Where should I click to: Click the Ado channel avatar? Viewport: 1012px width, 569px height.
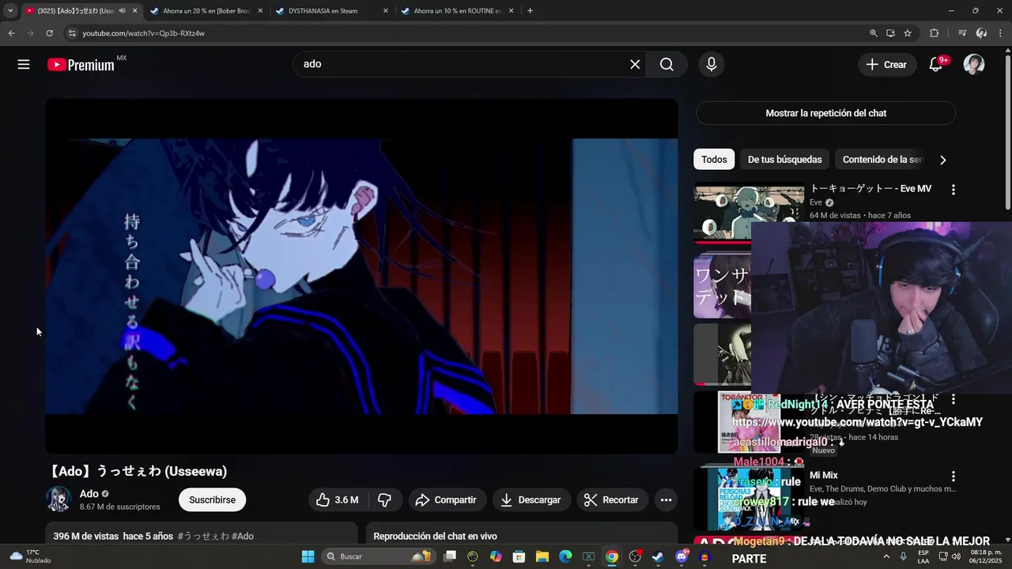59,499
